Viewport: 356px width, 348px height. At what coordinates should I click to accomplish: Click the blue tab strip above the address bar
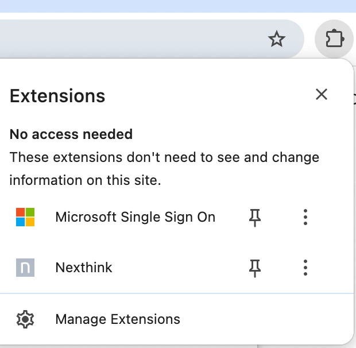178,6
